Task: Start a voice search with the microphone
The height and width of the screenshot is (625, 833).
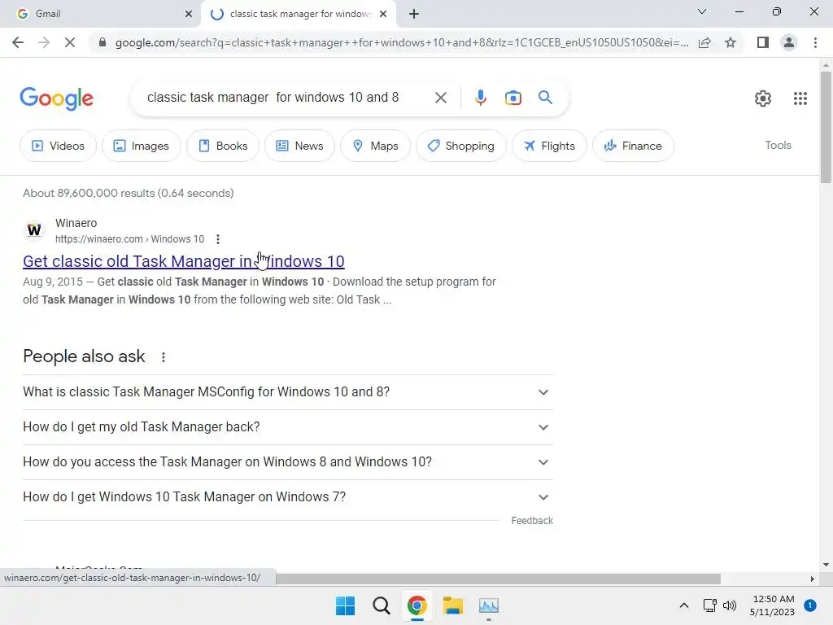Action: (480, 98)
